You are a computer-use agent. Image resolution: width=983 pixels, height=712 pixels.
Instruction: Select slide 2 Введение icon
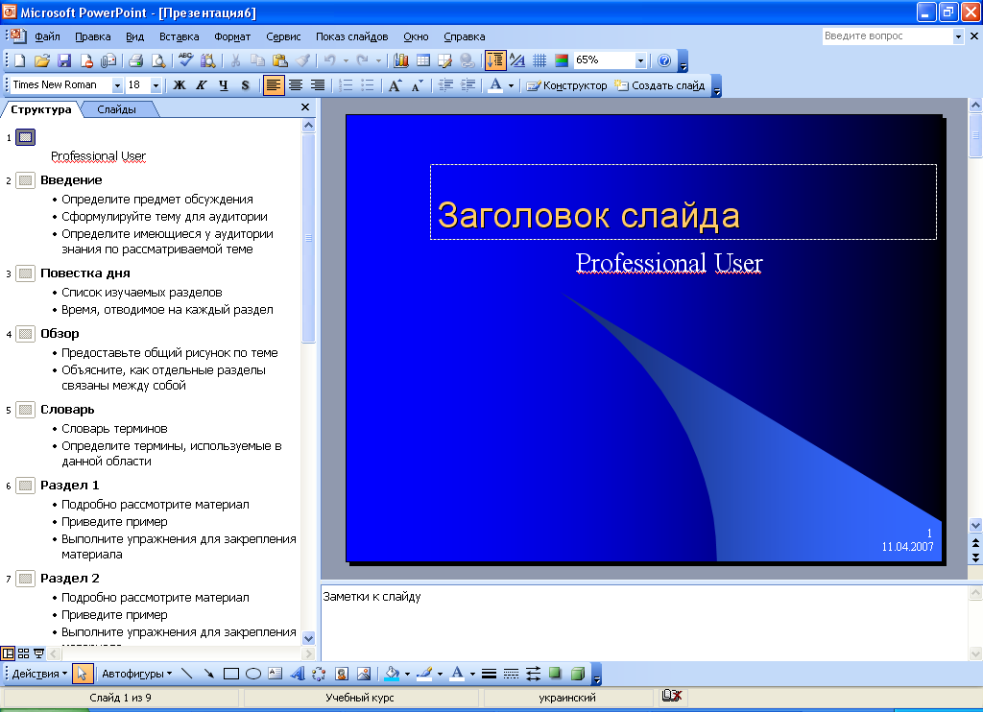pyautogui.click(x=25, y=180)
